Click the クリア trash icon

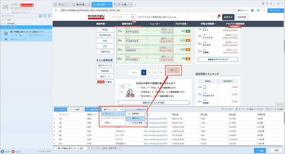(x=237, y=109)
